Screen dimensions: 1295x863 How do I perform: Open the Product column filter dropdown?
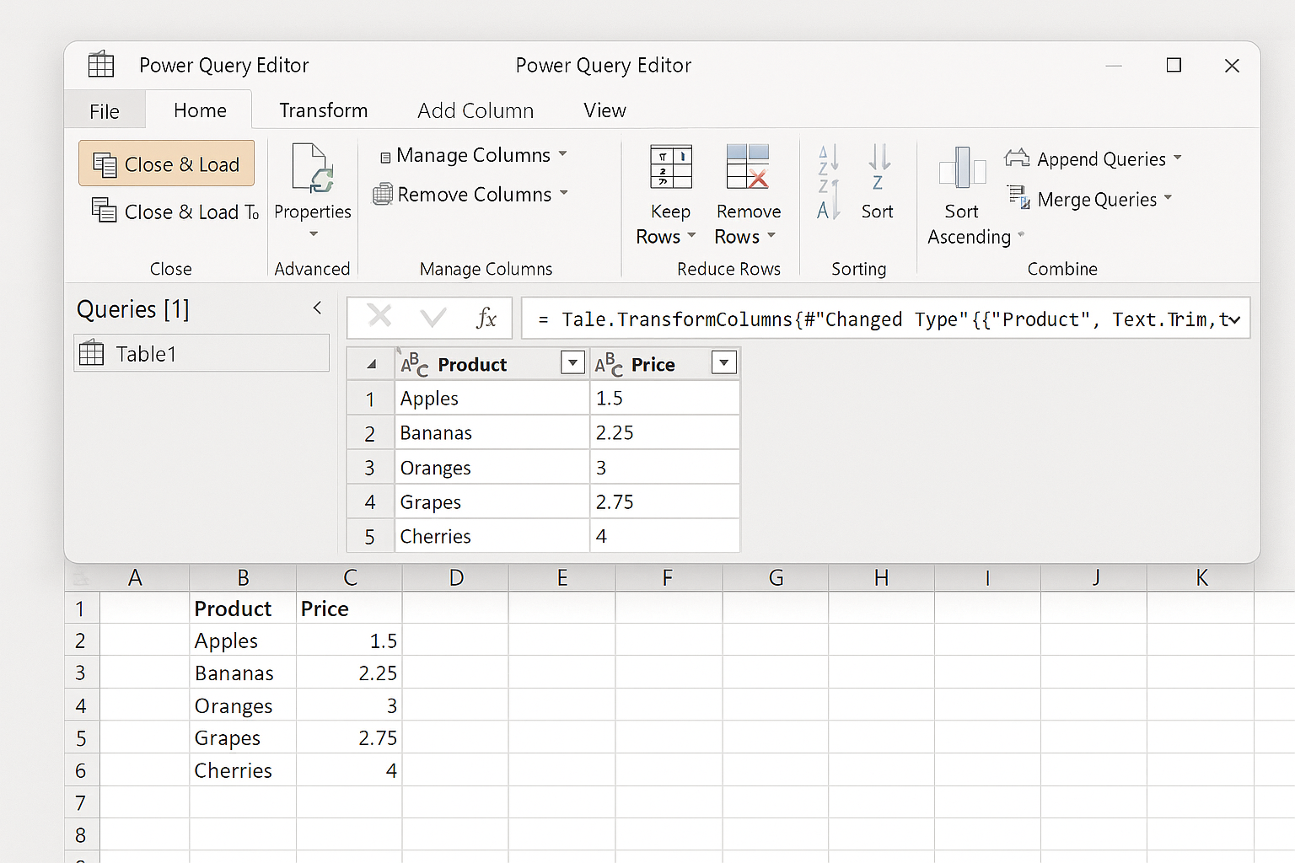572,363
